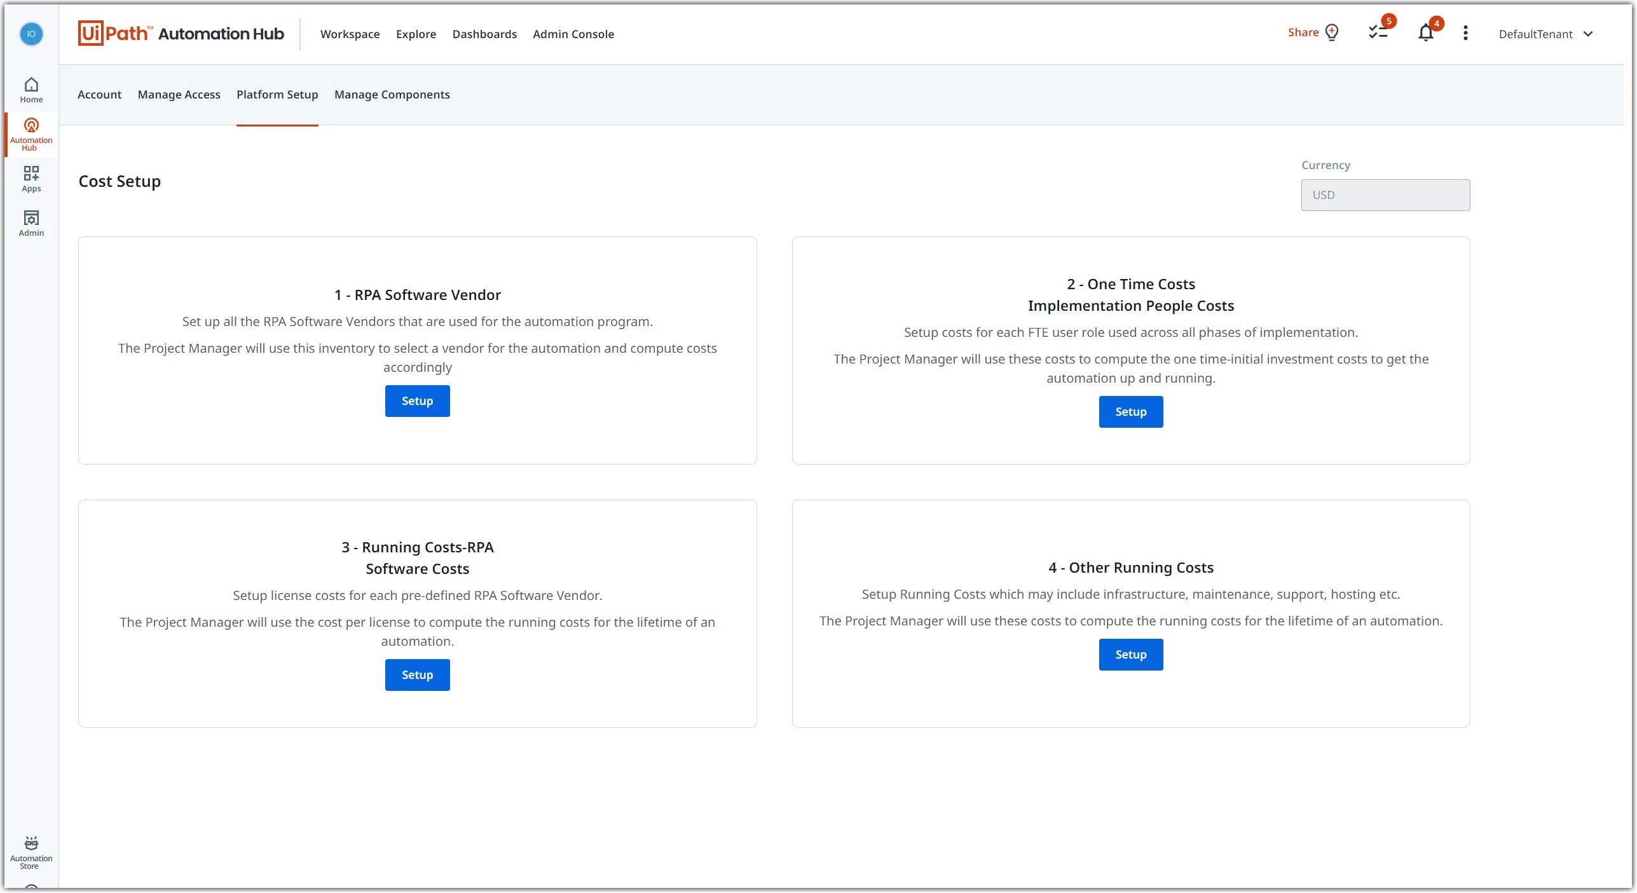The image size is (1637, 893).
Task: Click the '4 - Other Running Costs' title
Action: coord(1130,568)
